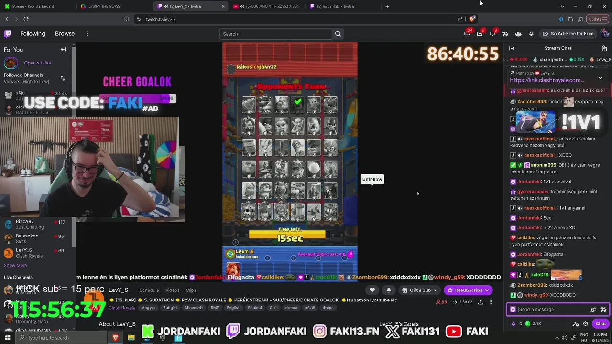Open notifications inbox with 5 badge
Image resolution: width=612 pixels, height=344 pixels.
click(x=480, y=34)
